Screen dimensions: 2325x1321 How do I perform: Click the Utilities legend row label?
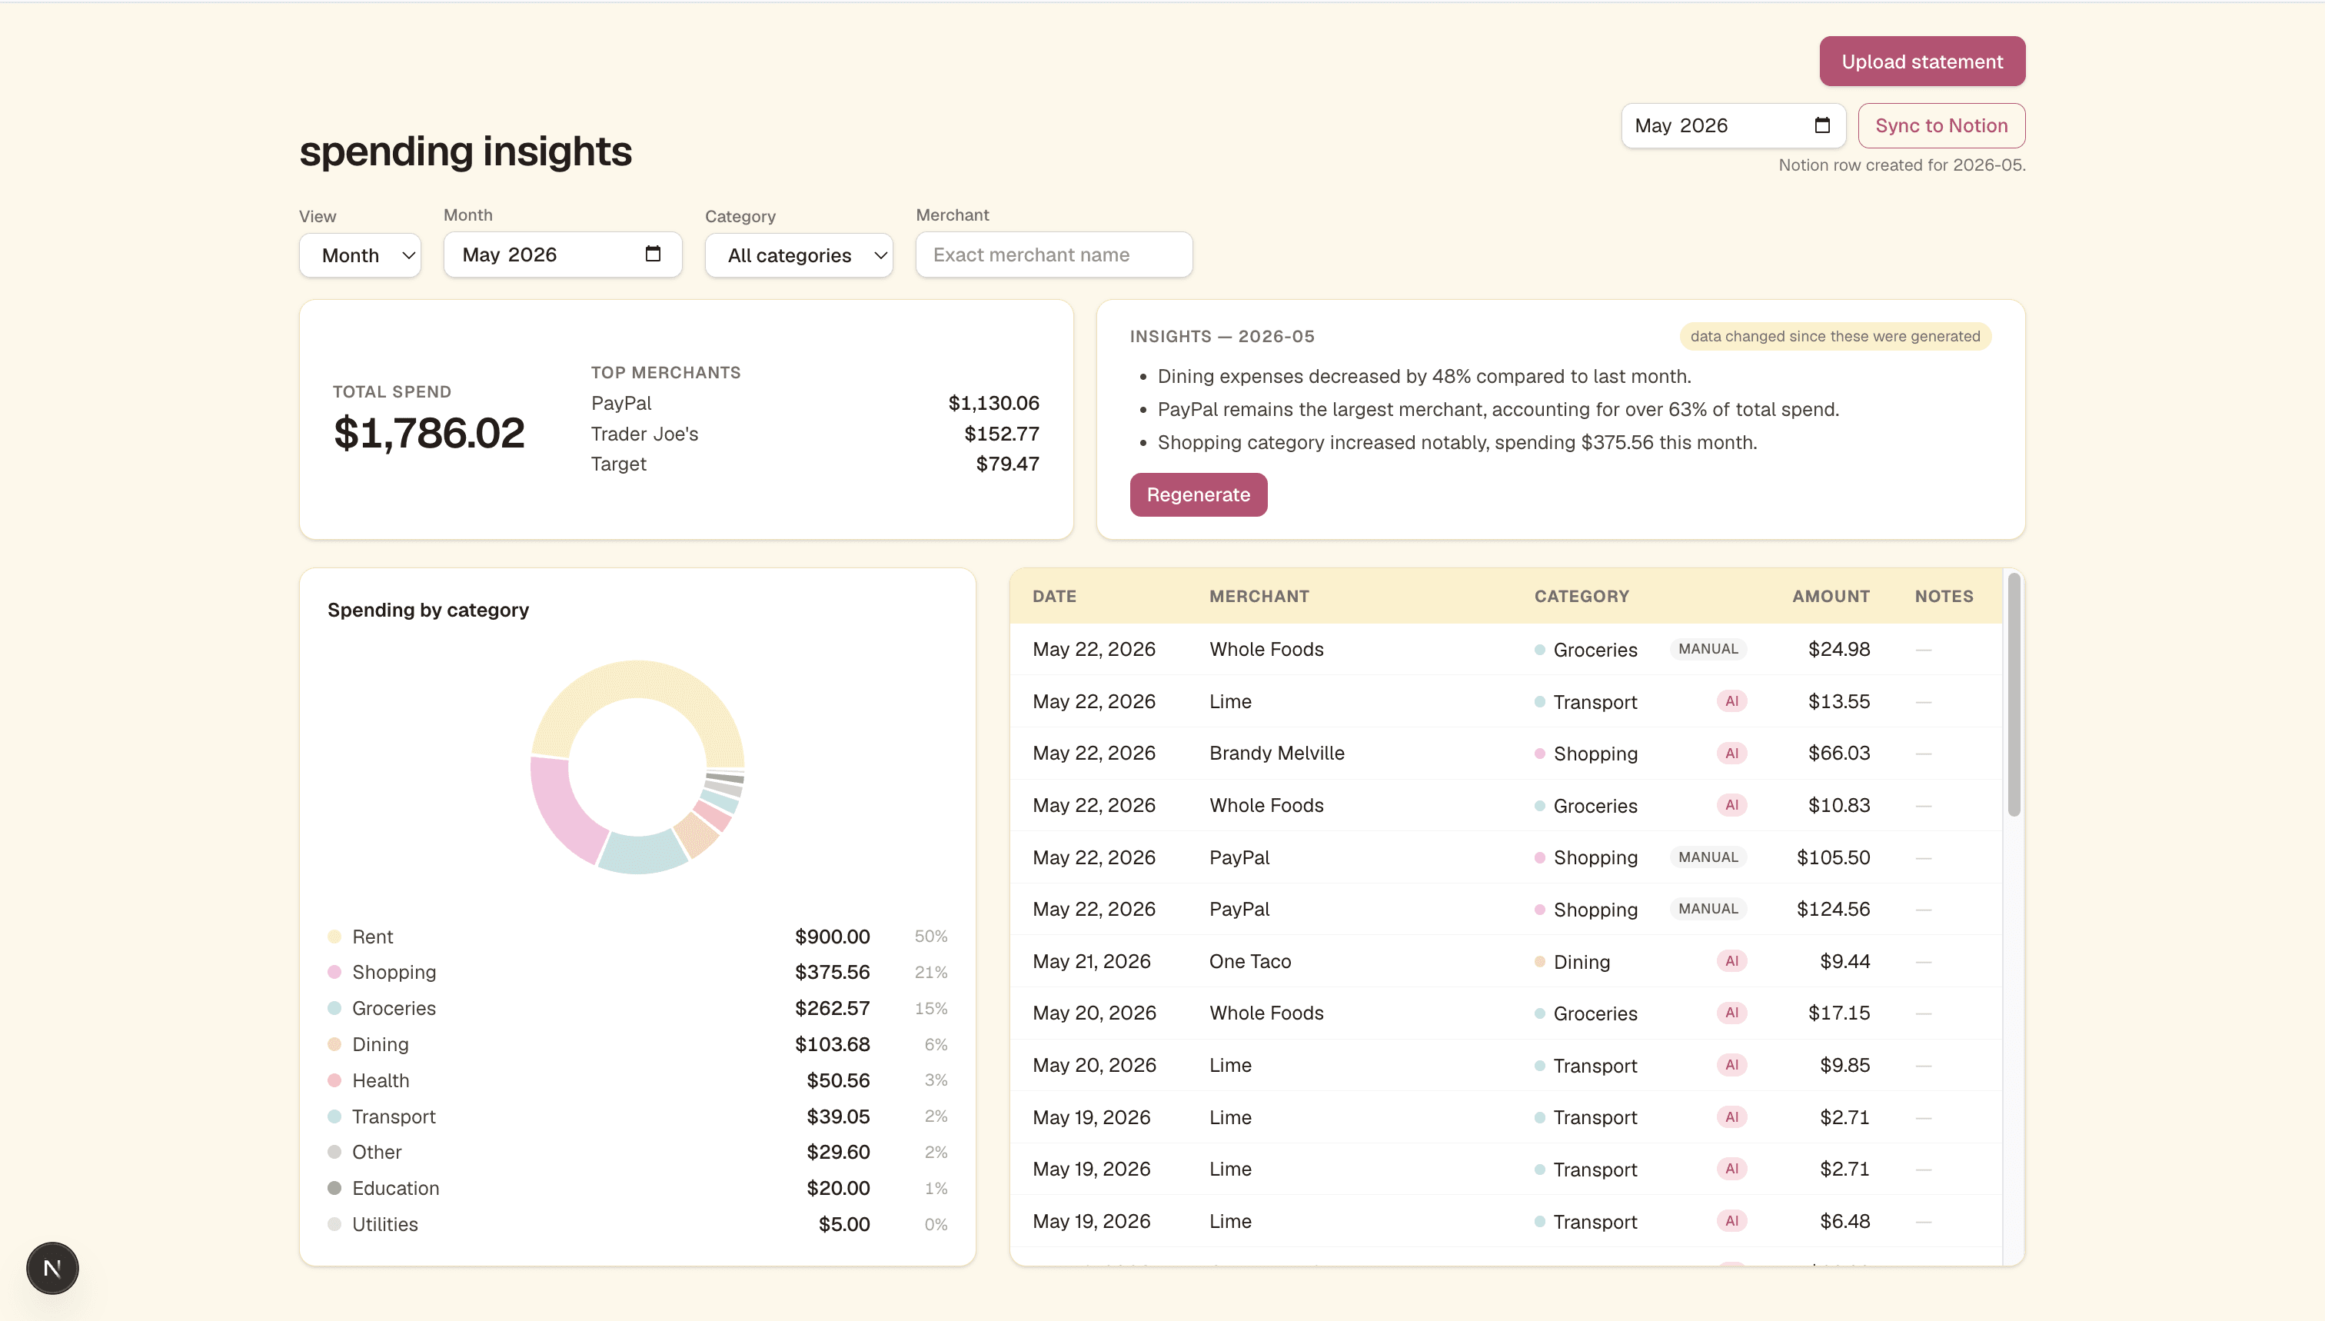(x=384, y=1224)
